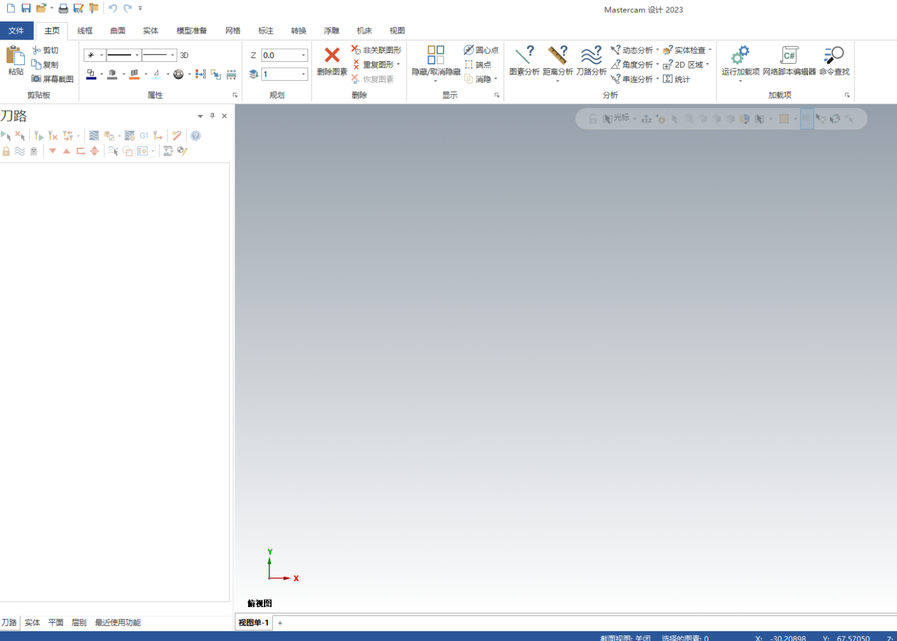Open the line style dropdown
Viewport: 897px width, 641px height.
(137, 55)
